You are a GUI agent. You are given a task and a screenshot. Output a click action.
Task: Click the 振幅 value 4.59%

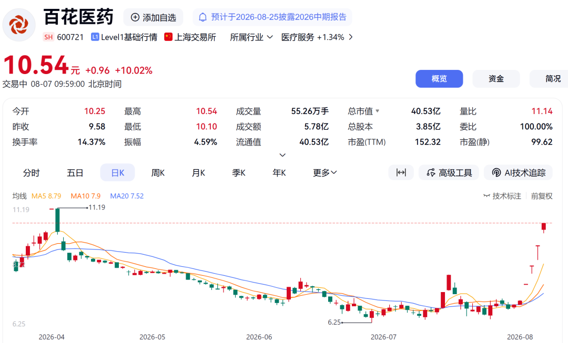pyautogui.click(x=206, y=142)
